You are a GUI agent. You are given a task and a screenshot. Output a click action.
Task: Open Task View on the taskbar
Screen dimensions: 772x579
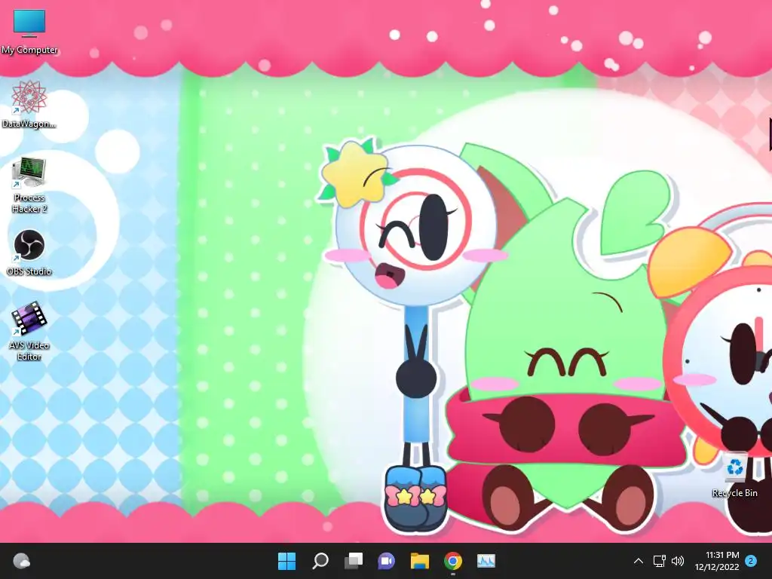point(353,561)
